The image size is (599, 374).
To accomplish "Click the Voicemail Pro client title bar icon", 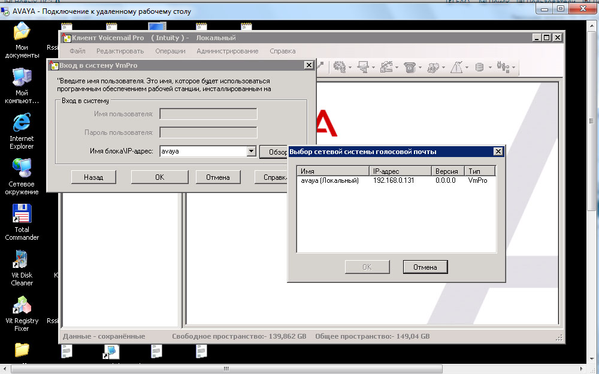I will (67, 38).
